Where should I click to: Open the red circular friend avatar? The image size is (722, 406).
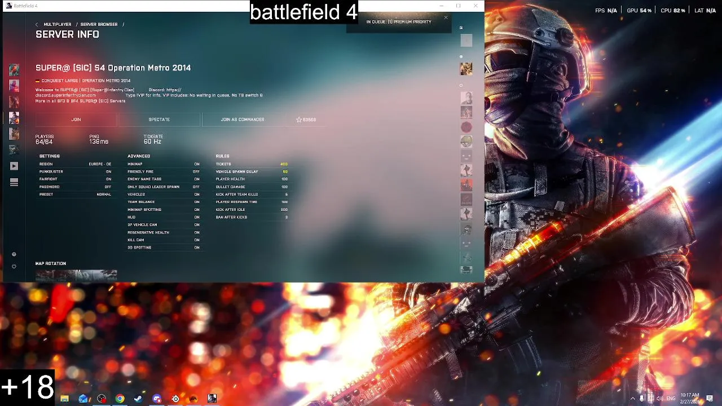(x=466, y=127)
